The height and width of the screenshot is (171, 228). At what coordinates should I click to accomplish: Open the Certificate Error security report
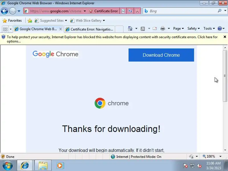(x=103, y=11)
